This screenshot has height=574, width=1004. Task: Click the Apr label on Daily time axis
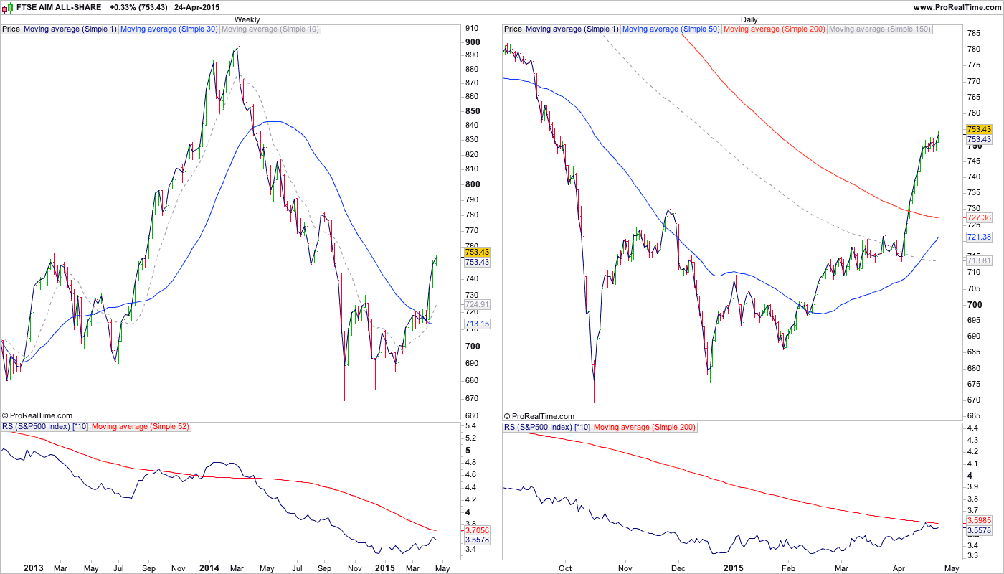(898, 568)
